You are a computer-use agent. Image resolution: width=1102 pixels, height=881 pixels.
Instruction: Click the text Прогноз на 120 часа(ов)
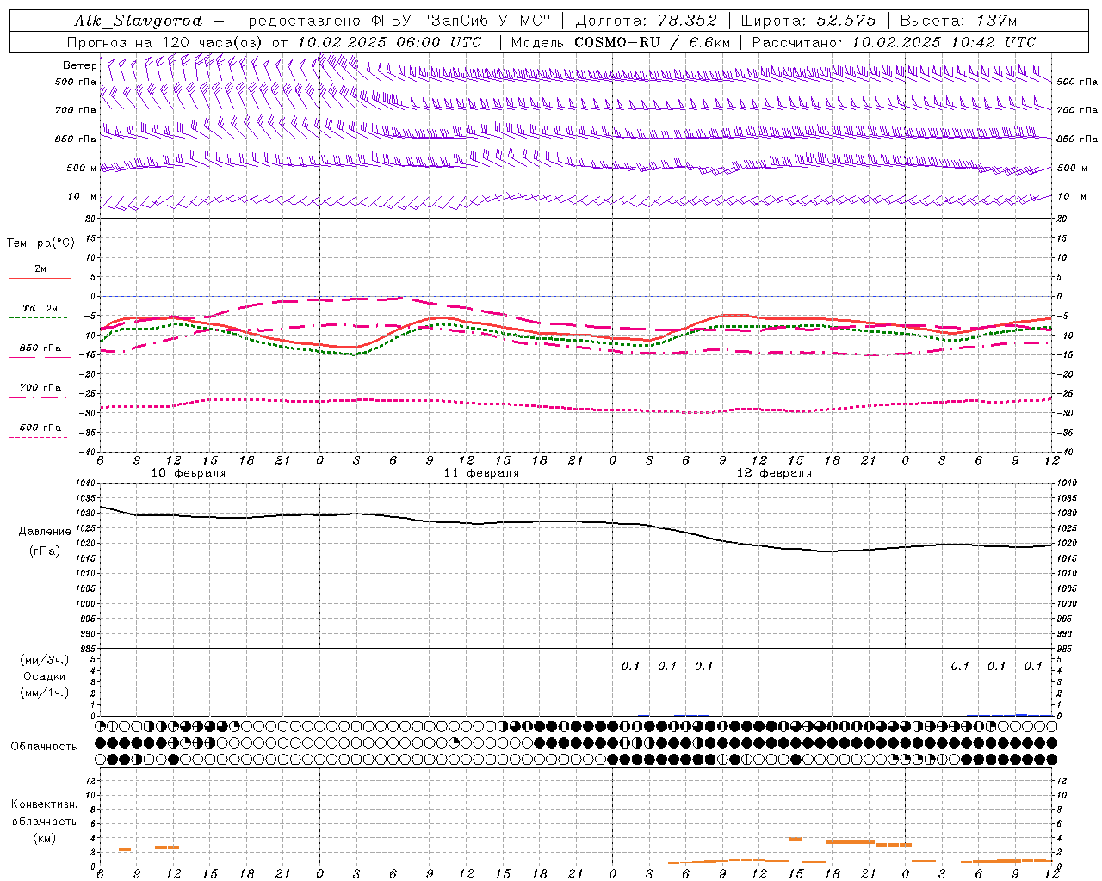pos(164,42)
